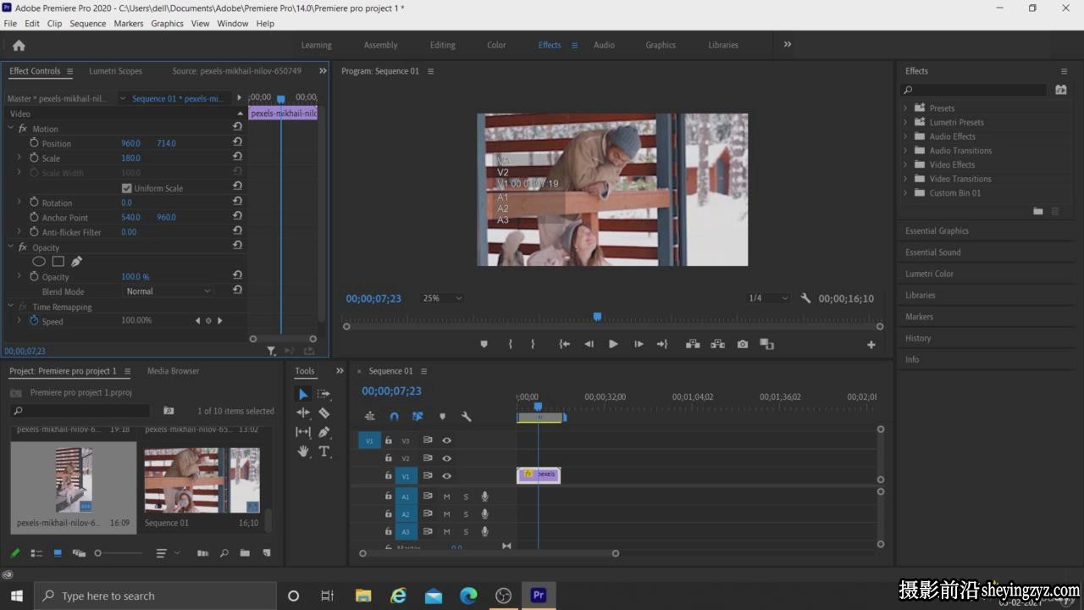The height and width of the screenshot is (610, 1084).
Task: Expand the Lumetri Presets folder
Action: pyautogui.click(x=904, y=122)
